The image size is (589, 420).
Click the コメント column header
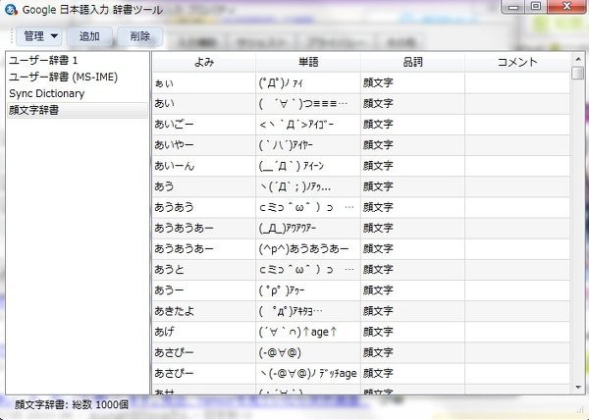516,62
